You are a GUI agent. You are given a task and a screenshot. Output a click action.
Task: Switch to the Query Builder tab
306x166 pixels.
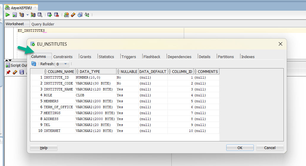(43, 24)
